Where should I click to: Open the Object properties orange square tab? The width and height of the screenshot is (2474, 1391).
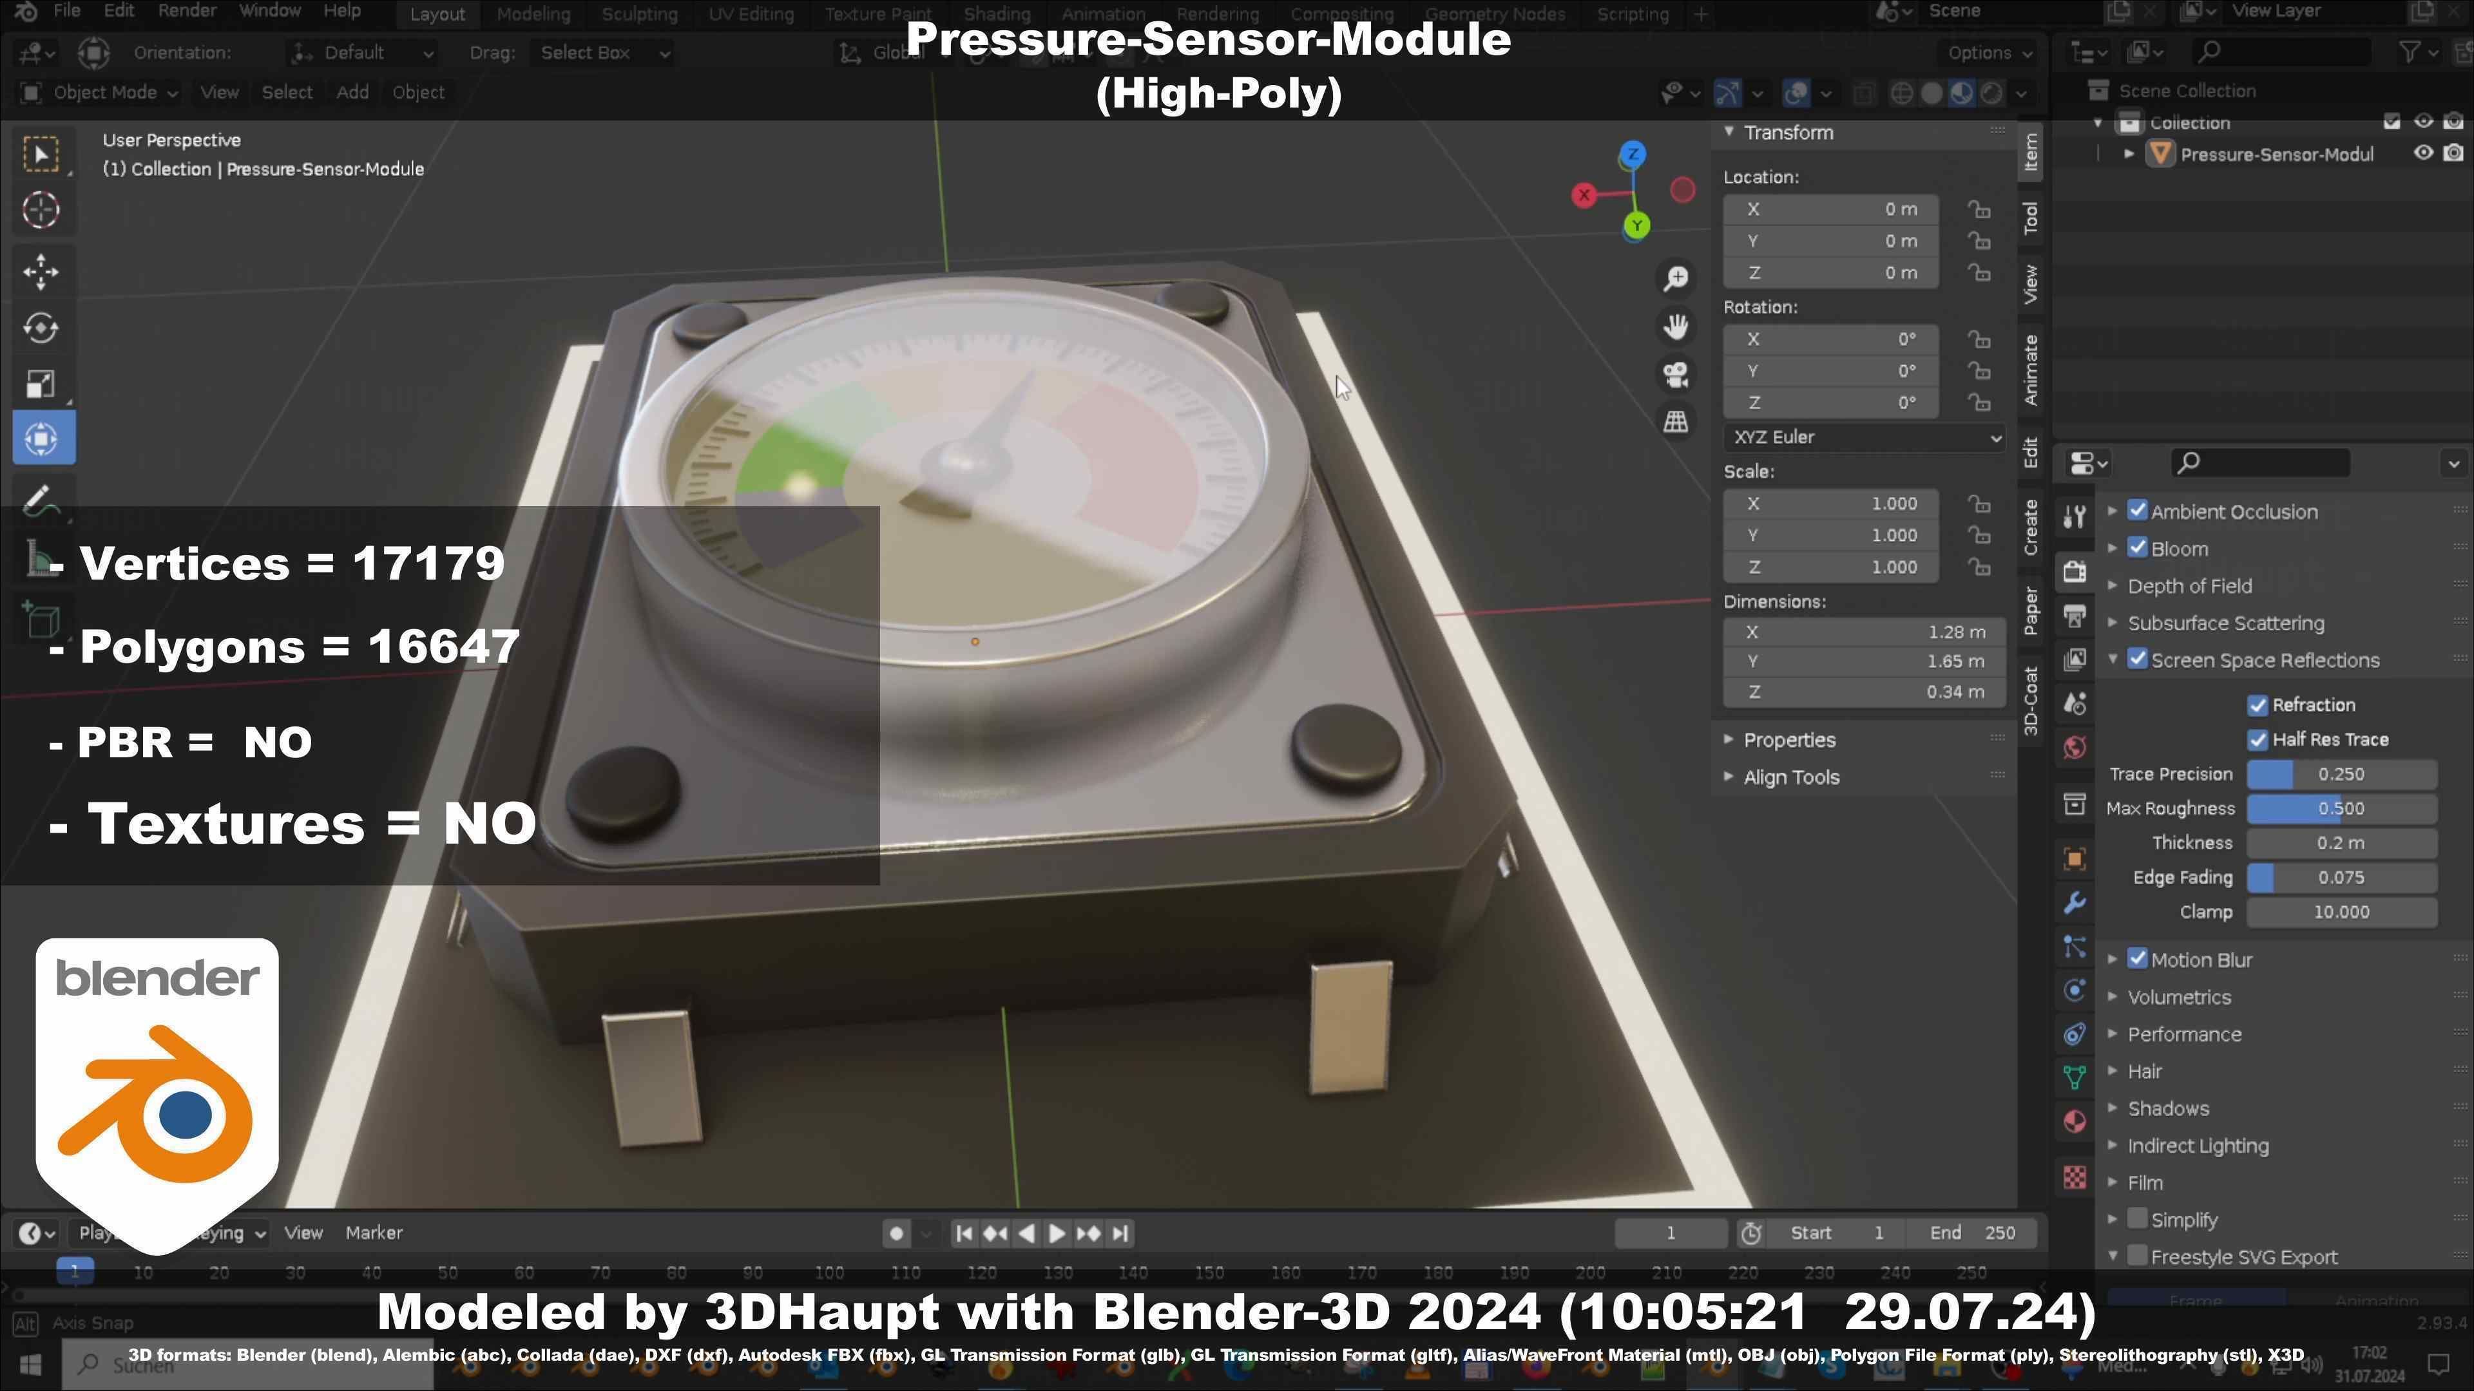pos(2075,859)
